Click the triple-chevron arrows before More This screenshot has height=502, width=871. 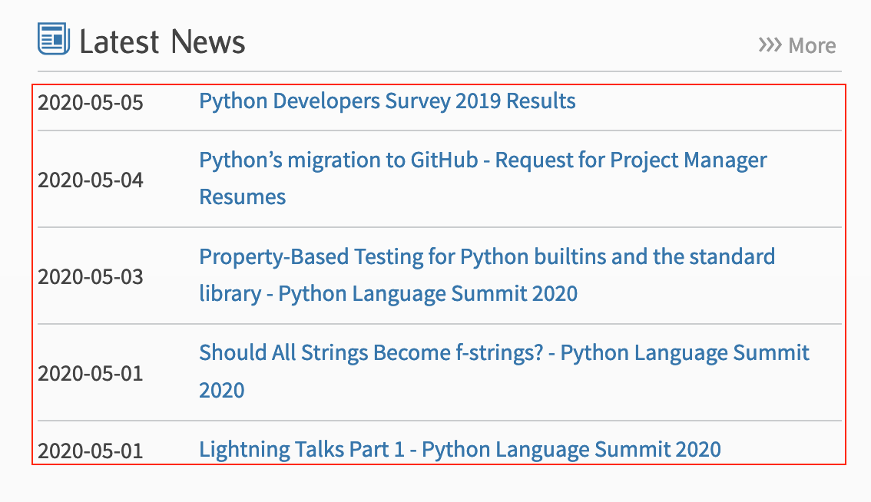pyautogui.click(x=770, y=45)
